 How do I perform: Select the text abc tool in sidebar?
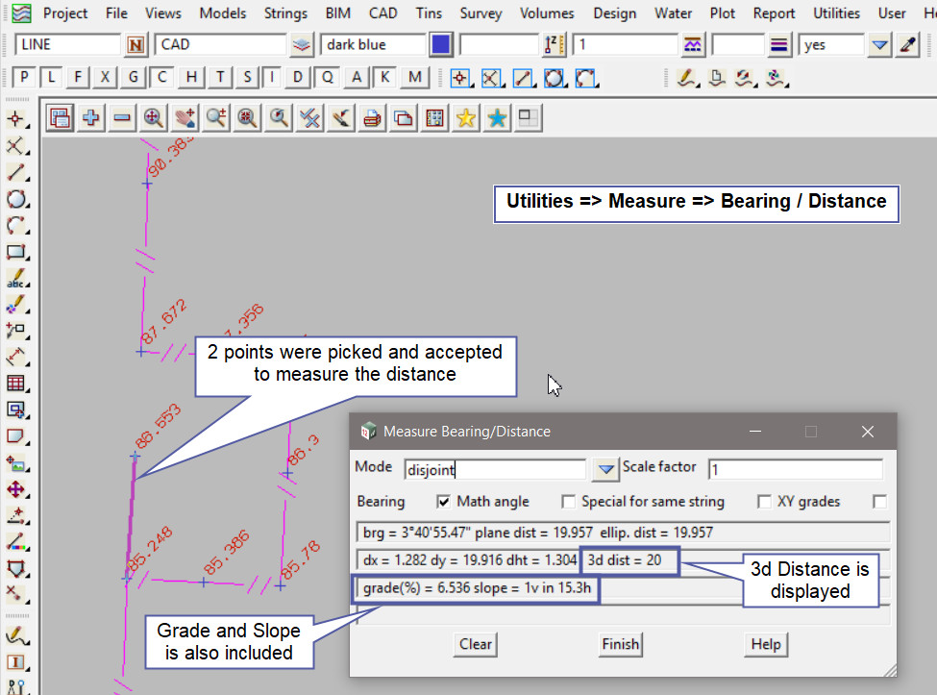pyautogui.click(x=15, y=280)
